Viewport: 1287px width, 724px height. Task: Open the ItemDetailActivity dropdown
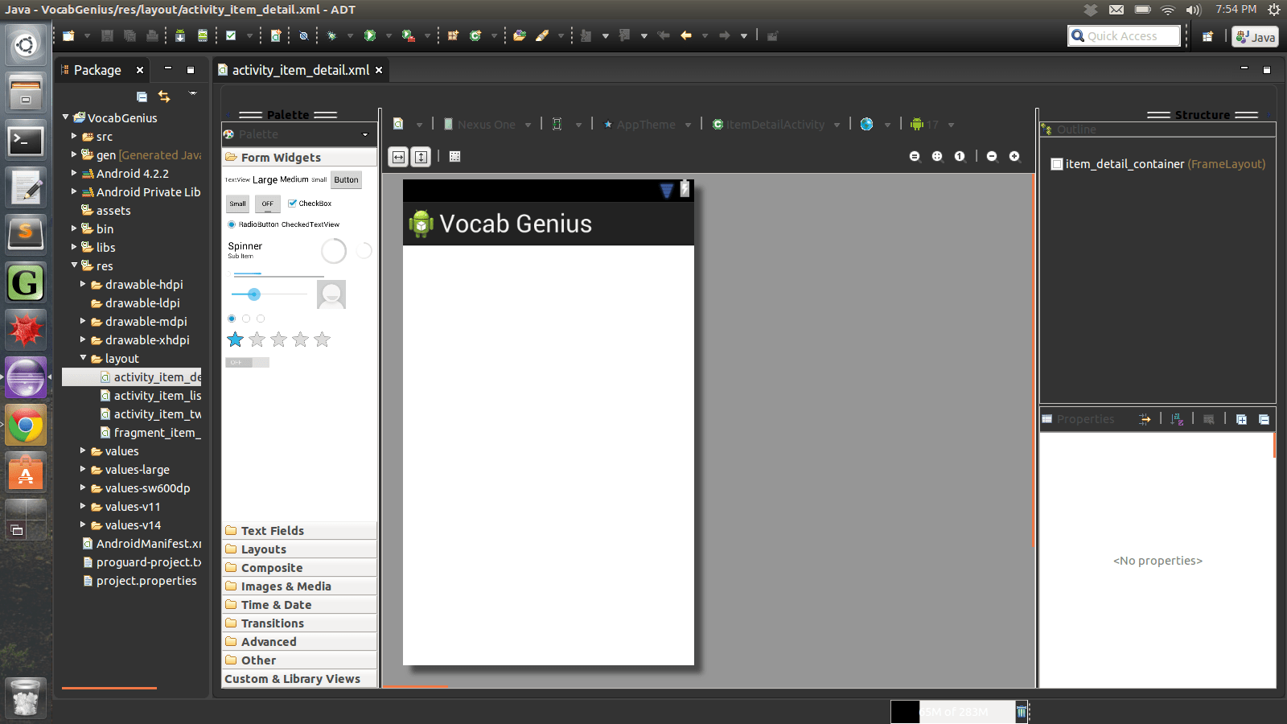776,125
